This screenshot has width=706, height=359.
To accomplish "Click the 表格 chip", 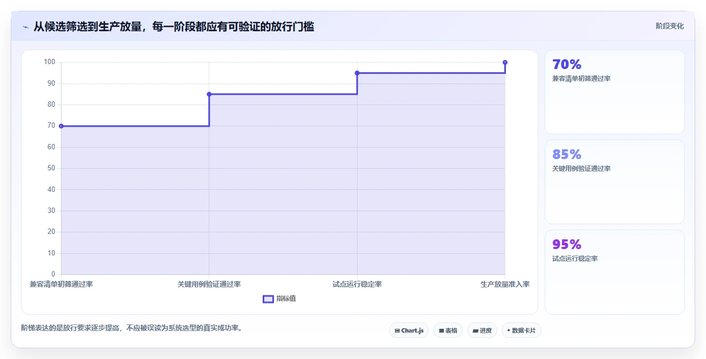I will (448, 330).
